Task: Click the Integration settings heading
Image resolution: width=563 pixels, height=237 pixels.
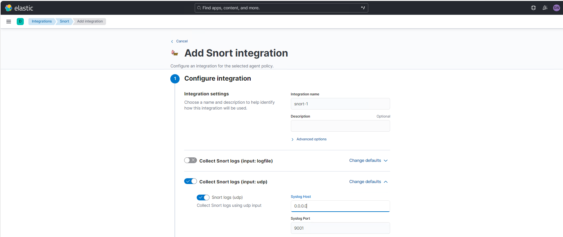Action: pyautogui.click(x=206, y=94)
